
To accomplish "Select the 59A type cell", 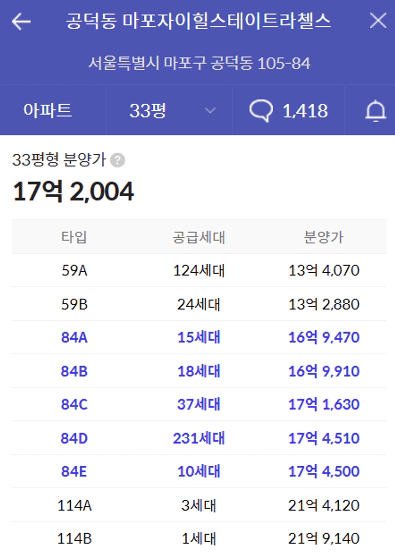I will coord(74,270).
